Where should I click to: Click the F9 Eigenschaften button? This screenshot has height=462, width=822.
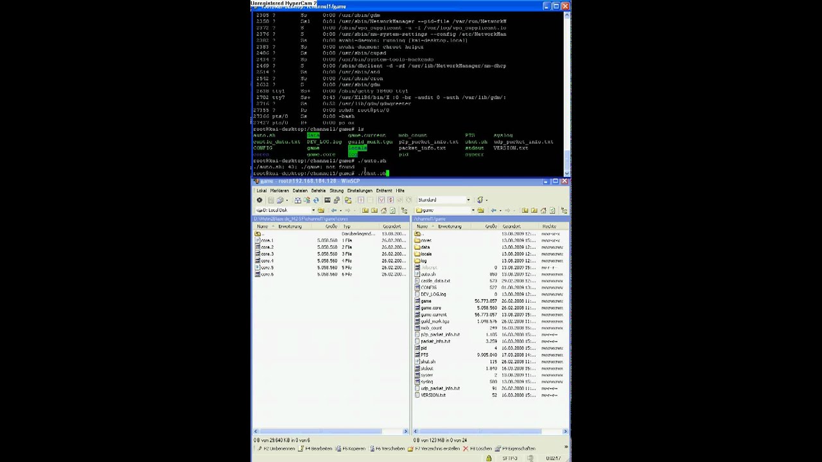515,449
